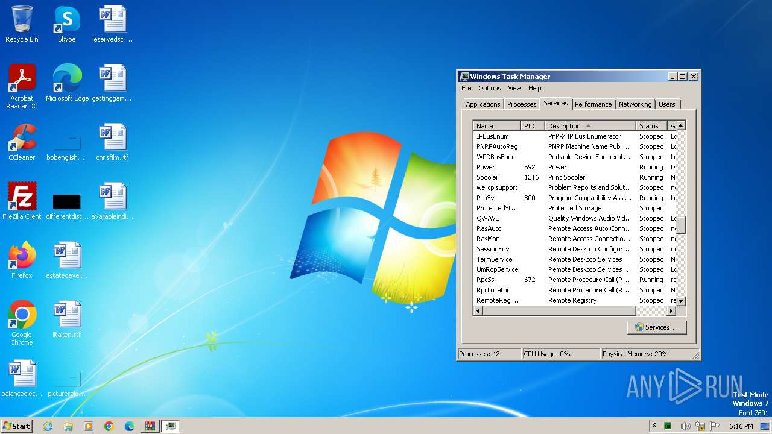Select the QWAVE service row

click(x=575, y=218)
